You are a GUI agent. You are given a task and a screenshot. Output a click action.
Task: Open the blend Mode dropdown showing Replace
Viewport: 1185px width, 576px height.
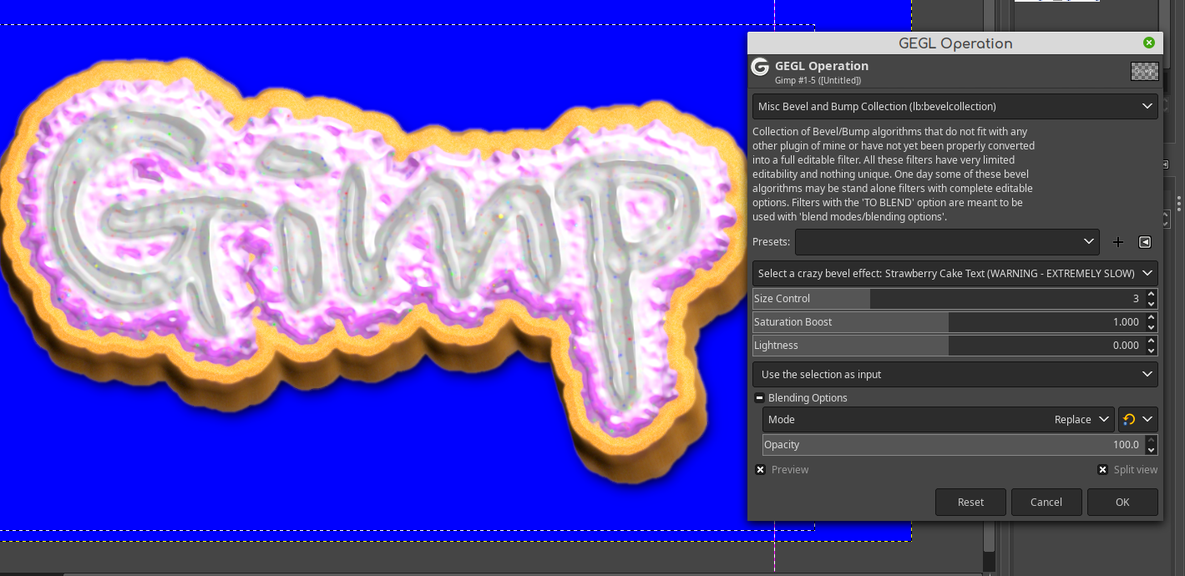939,420
